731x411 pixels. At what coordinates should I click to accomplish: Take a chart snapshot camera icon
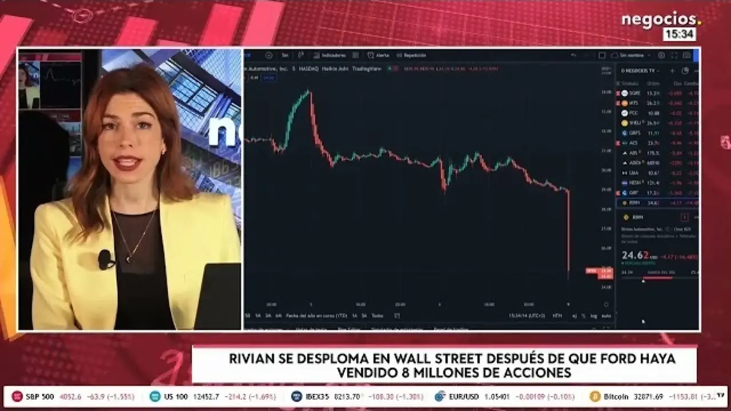click(686, 55)
